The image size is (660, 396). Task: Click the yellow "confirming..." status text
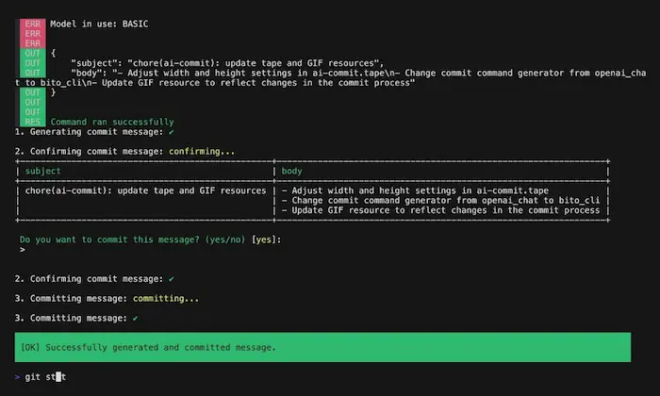coord(201,151)
